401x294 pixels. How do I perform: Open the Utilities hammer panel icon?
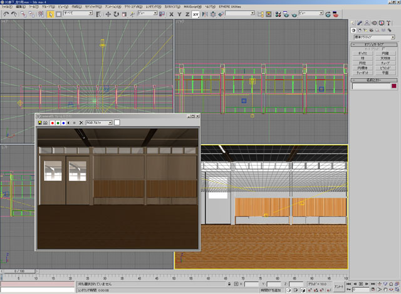coord(388,23)
